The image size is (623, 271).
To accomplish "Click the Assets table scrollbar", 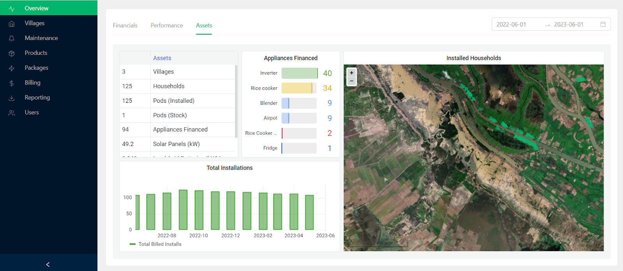I will click(x=236, y=101).
